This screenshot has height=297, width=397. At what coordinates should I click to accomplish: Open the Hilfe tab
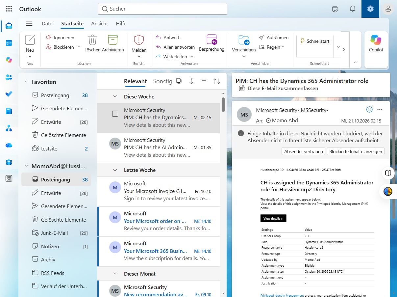tap(121, 23)
